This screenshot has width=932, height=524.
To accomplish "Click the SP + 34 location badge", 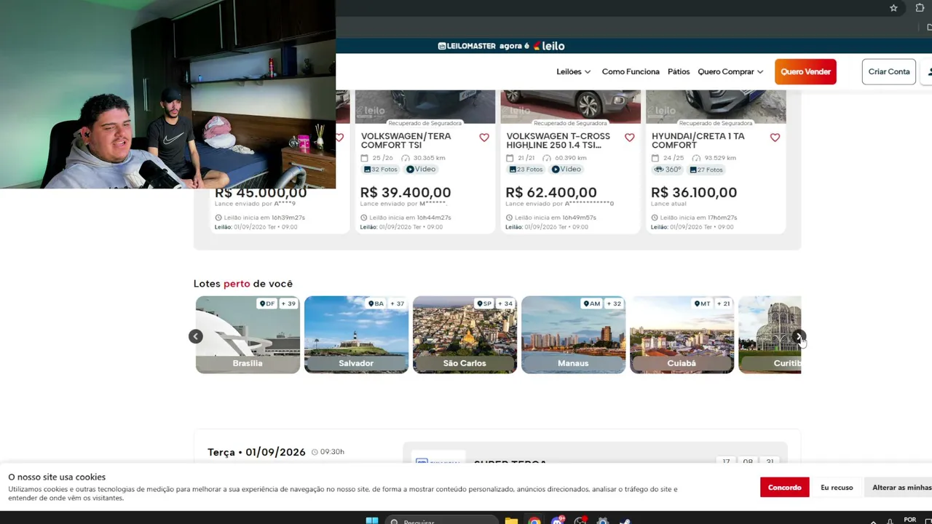I will coord(495,303).
